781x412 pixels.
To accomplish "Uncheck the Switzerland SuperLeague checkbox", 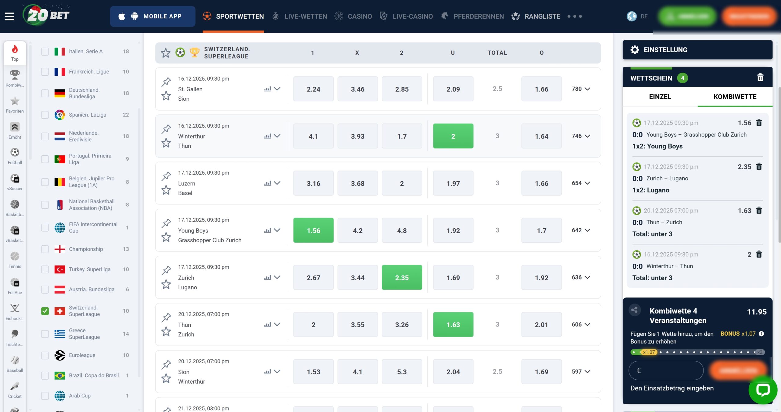I will click(45, 311).
